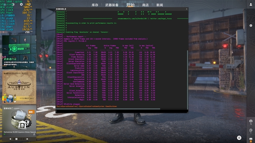
Task: Click the info circle icon in right sidebar
Action: 251,25
